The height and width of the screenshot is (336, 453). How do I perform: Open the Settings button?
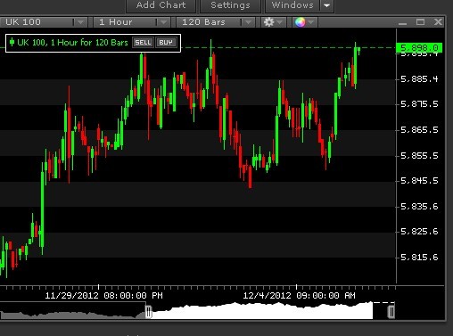230,5
